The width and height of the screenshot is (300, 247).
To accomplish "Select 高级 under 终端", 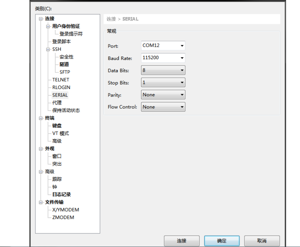I will [57, 141].
